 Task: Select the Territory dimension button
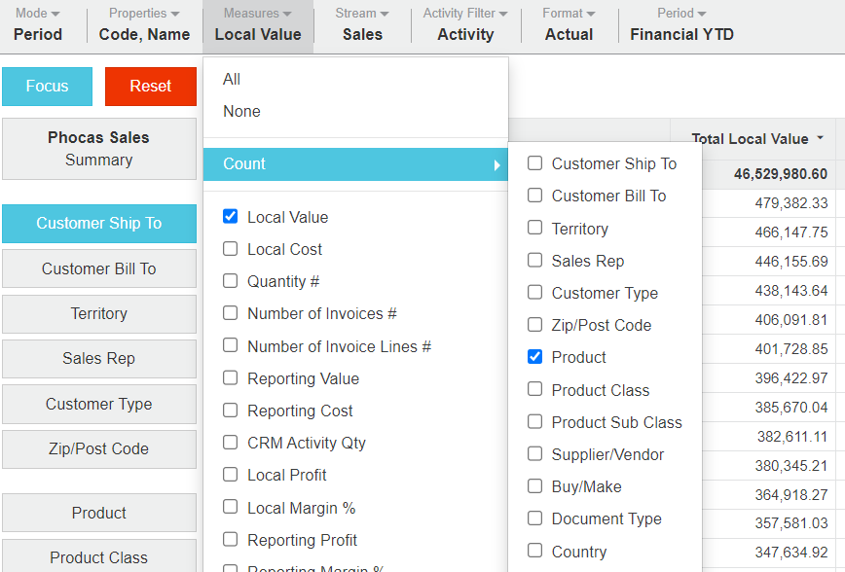[99, 314]
